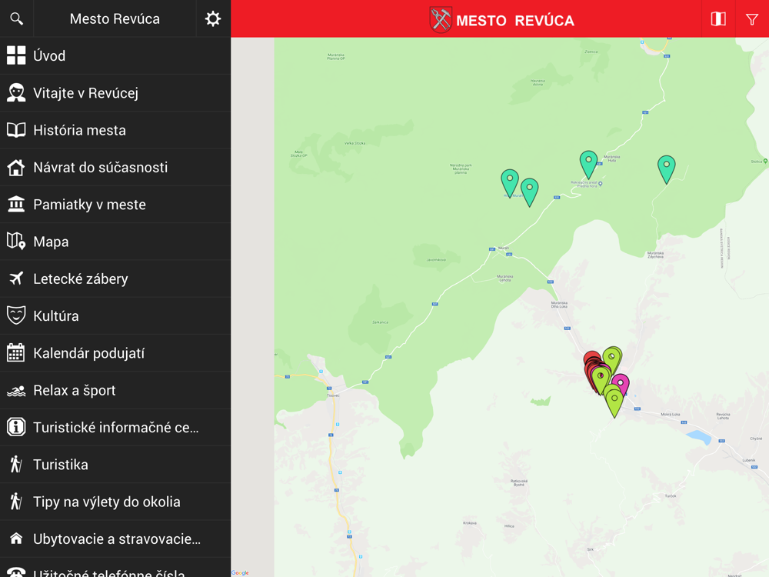Click the Tipy na výlety hiker icon
The image size is (769, 577).
tap(16, 502)
